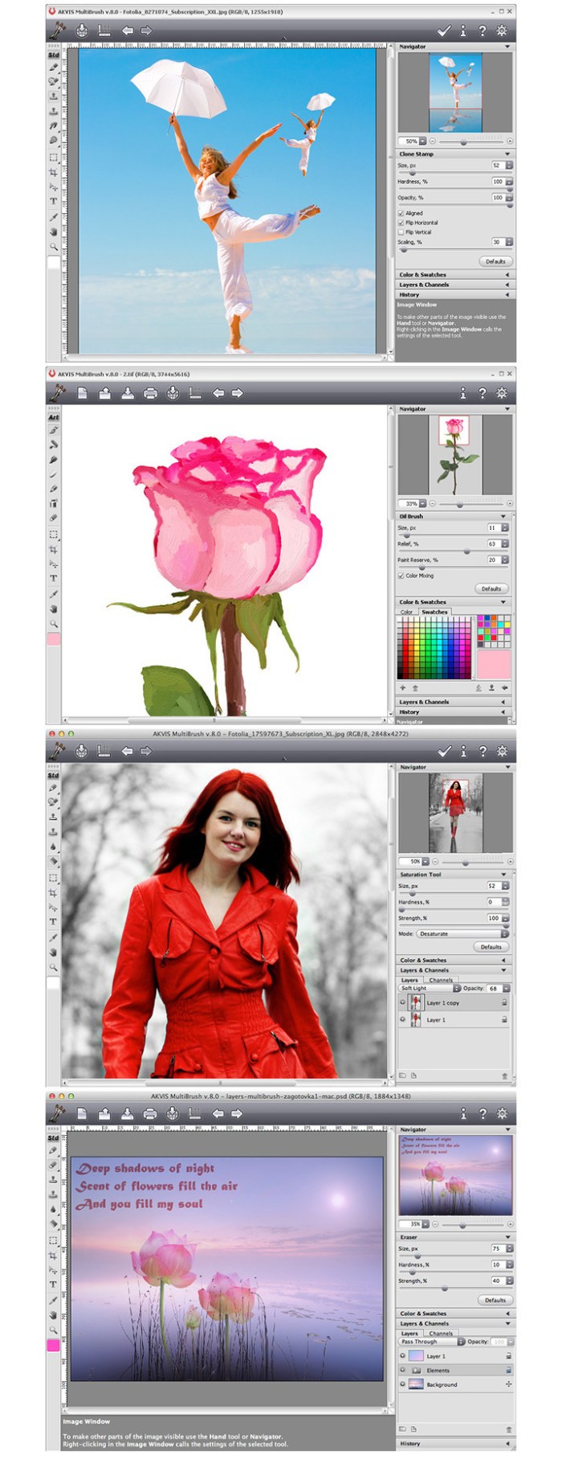Toggle the Aligned checkbox
562x1459 pixels.
pos(401,213)
